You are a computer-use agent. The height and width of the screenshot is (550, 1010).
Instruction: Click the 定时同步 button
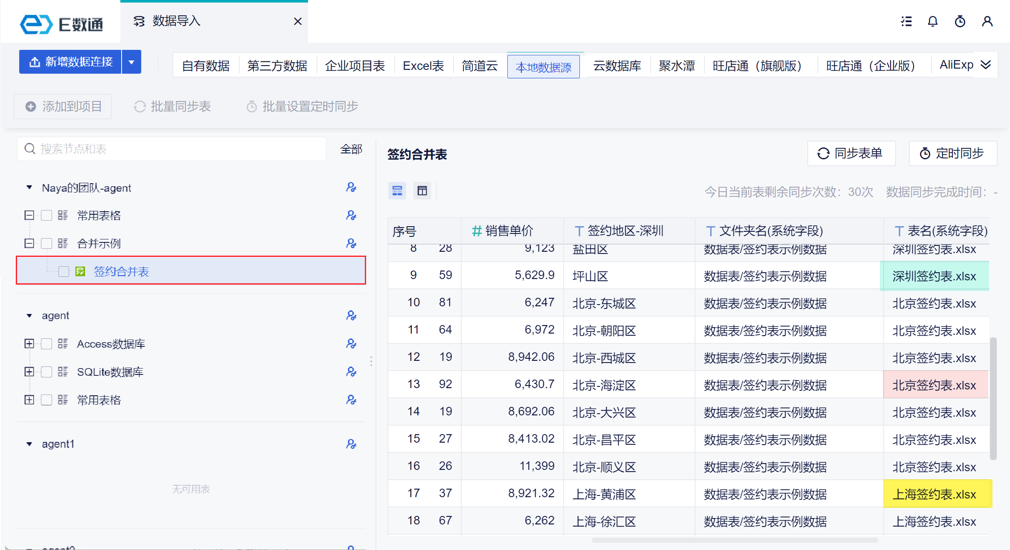click(953, 153)
